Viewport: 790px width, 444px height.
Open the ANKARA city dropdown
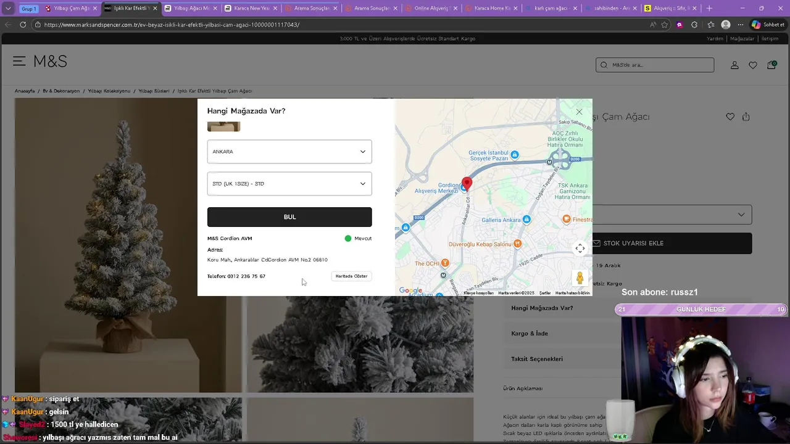[x=289, y=152]
